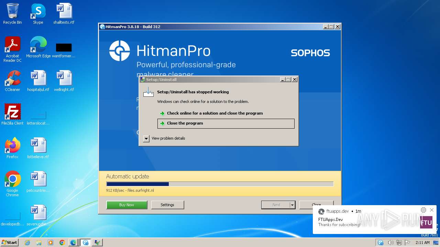Open Acrobat Reader DC shortcut
The width and height of the screenshot is (440, 247).
[x=12, y=49]
